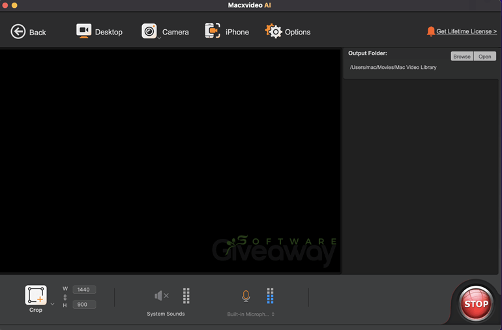Open the Options gear icon
The height and width of the screenshot is (330, 502).
click(274, 31)
